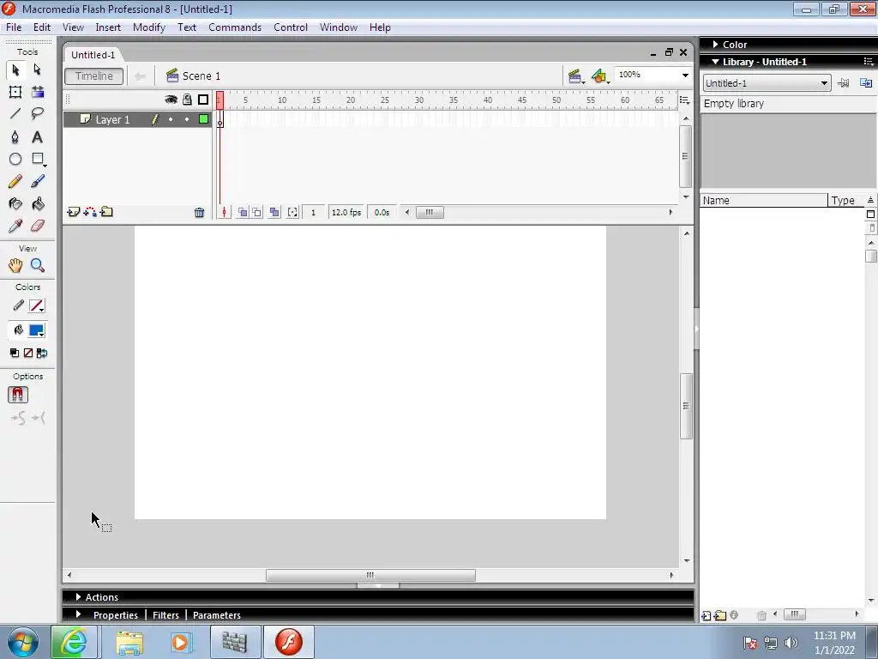Click the Edit Multiple Frames button

pos(274,213)
